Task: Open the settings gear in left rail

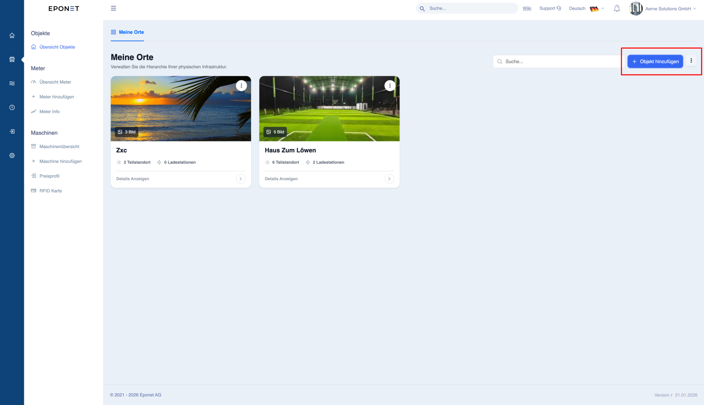Action: pos(12,156)
